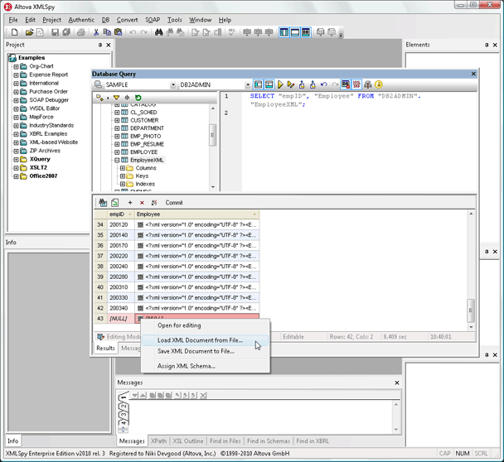Delete row using the red X icon
The width and height of the screenshot is (504, 462).
point(142,203)
